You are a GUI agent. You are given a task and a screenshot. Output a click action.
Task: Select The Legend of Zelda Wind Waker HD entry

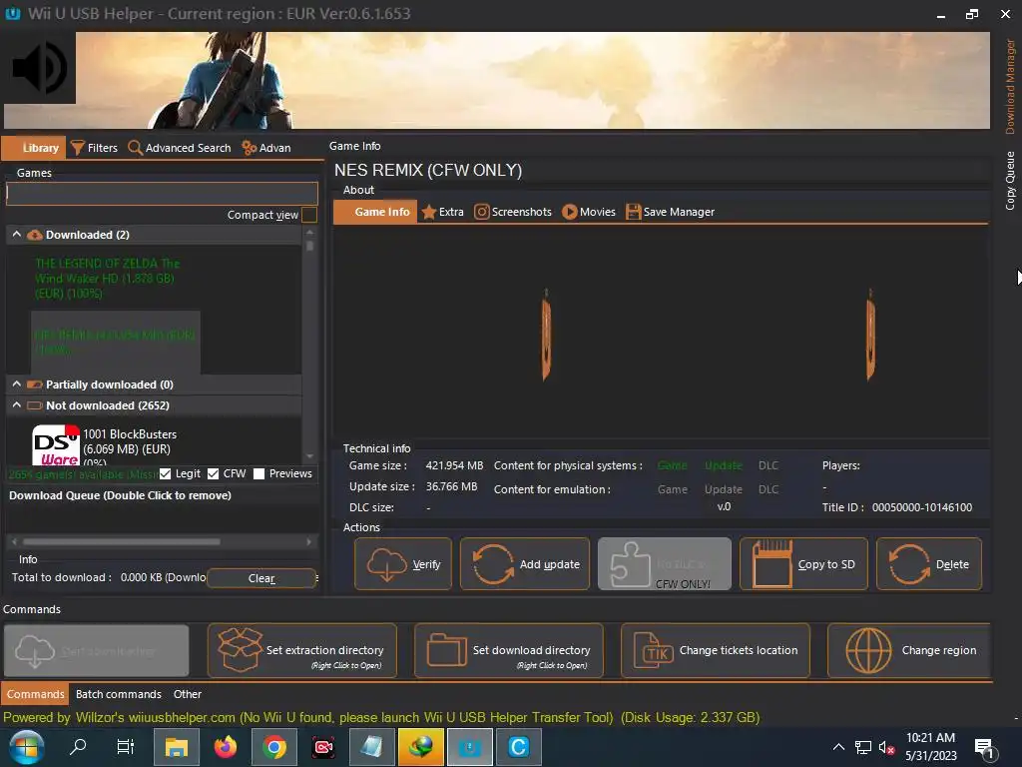point(108,279)
